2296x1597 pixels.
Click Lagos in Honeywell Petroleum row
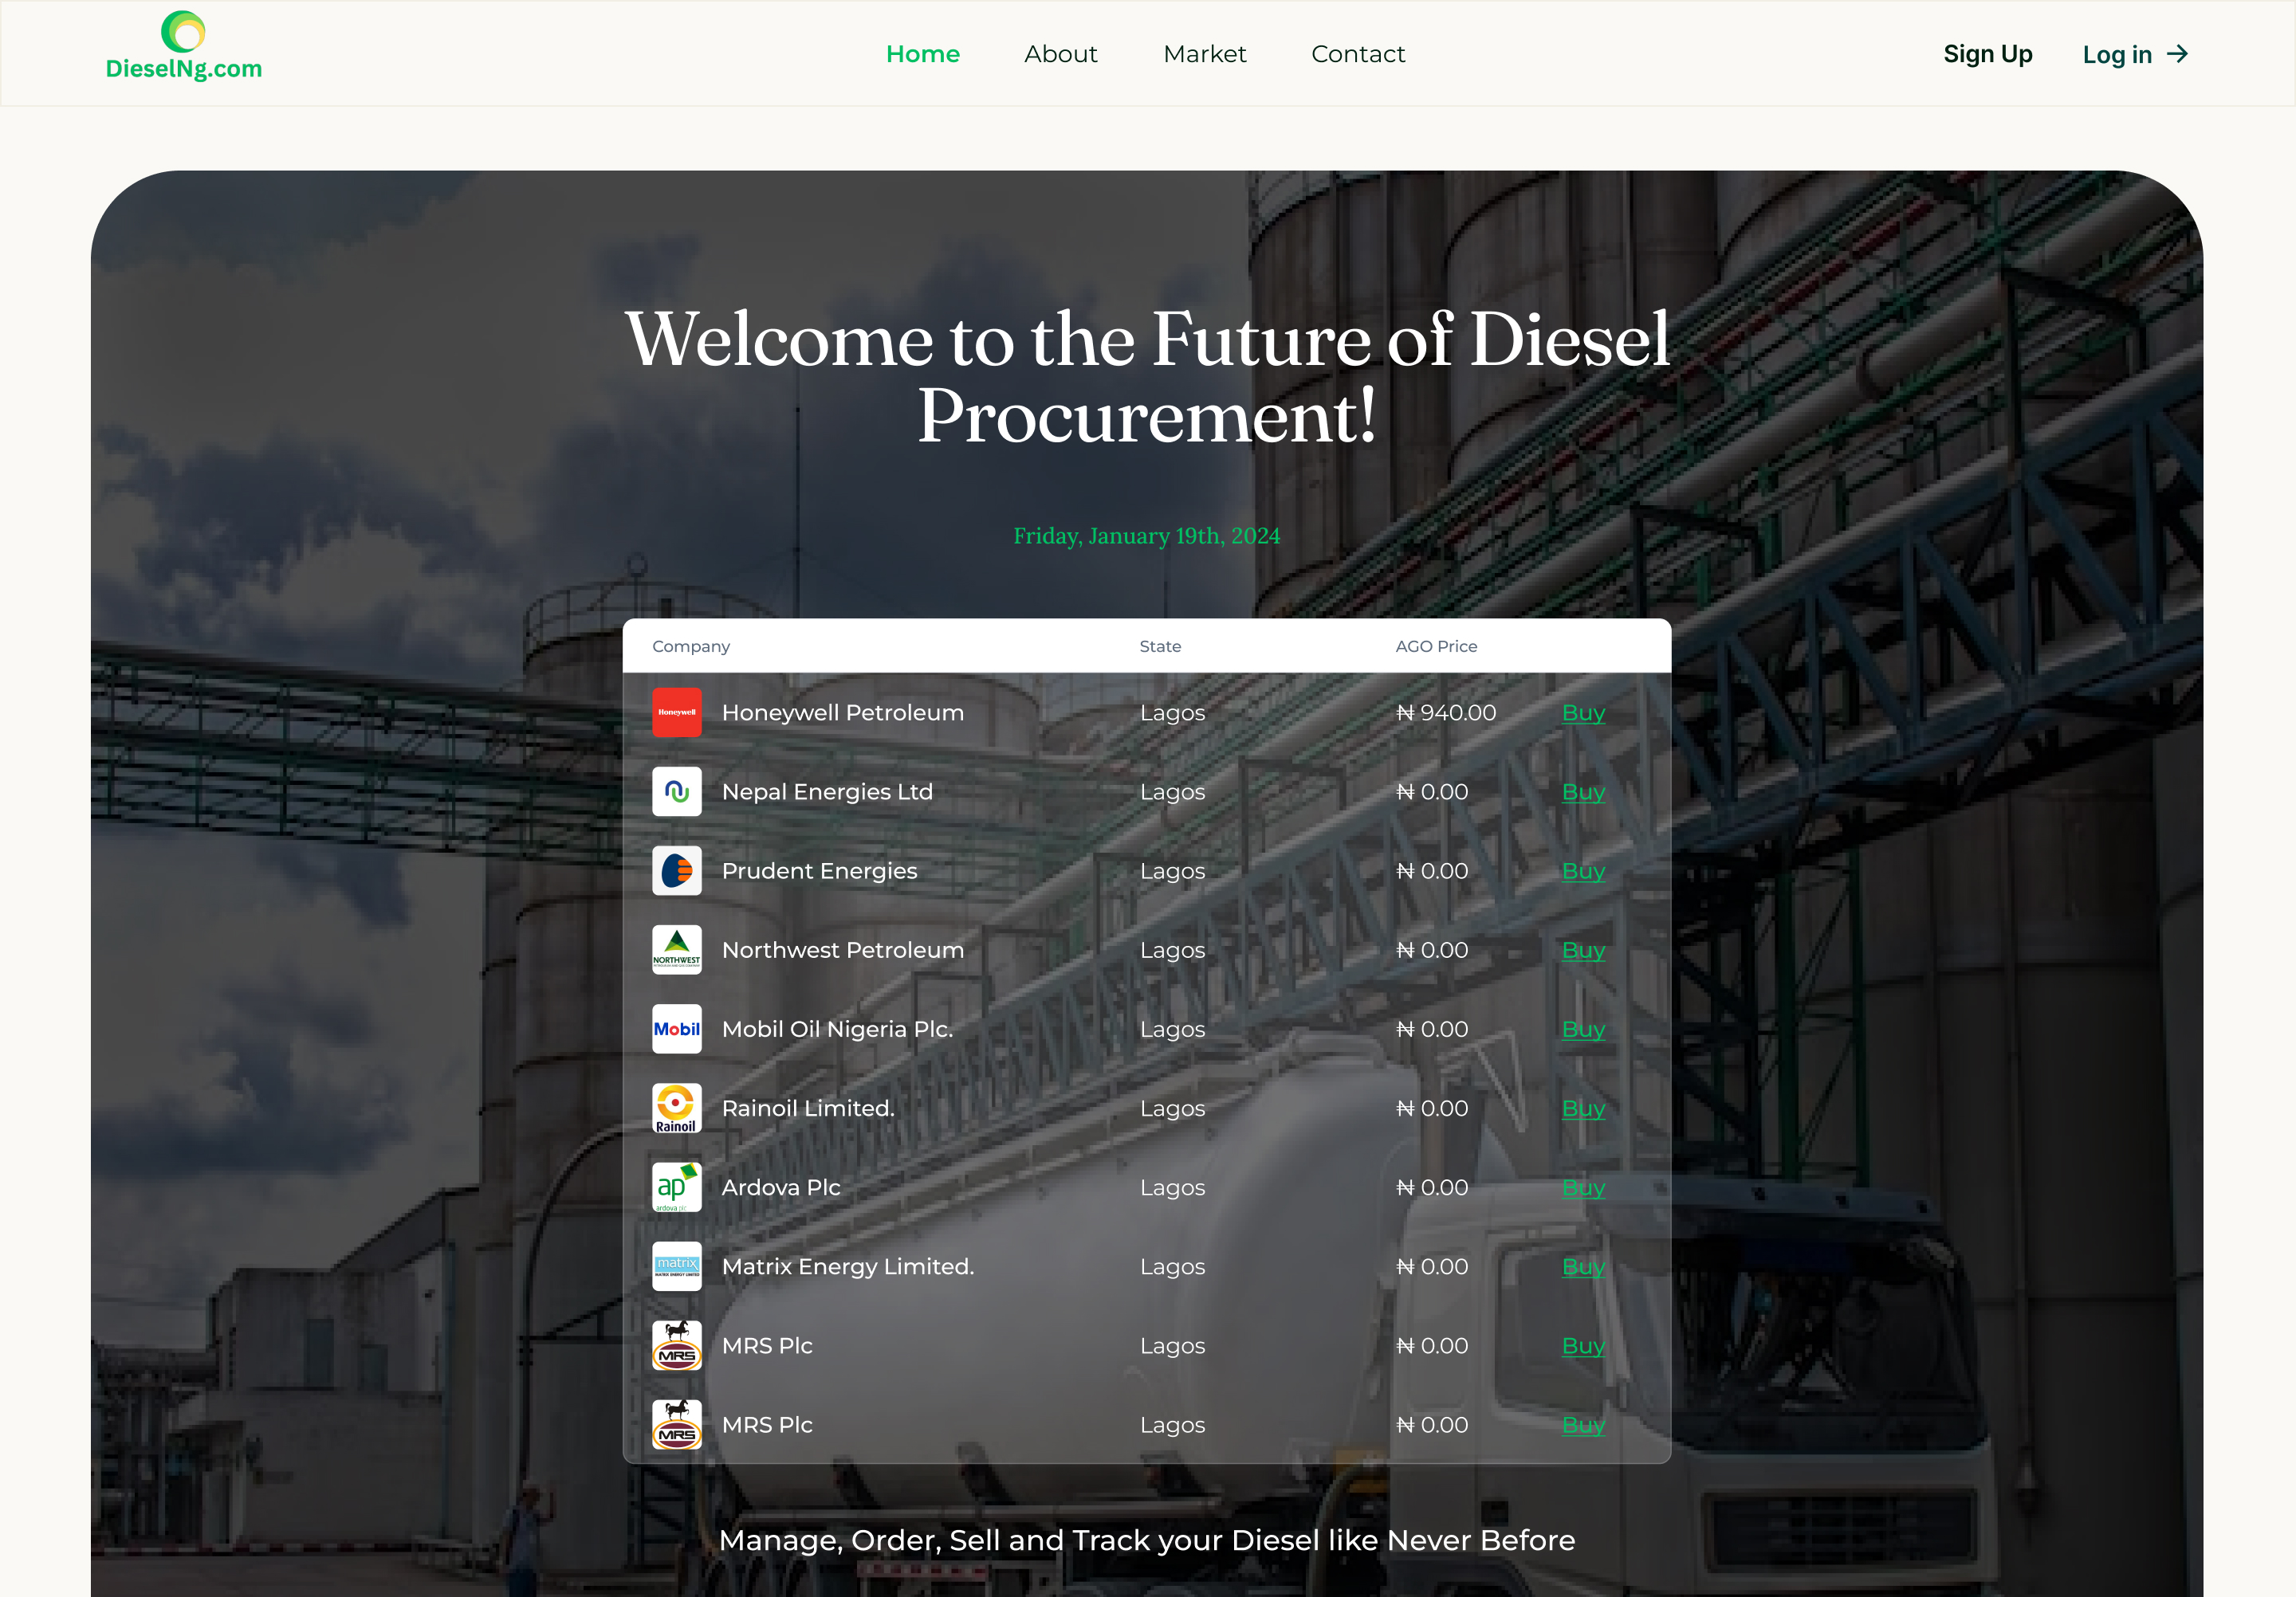click(x=1172, y=713)
